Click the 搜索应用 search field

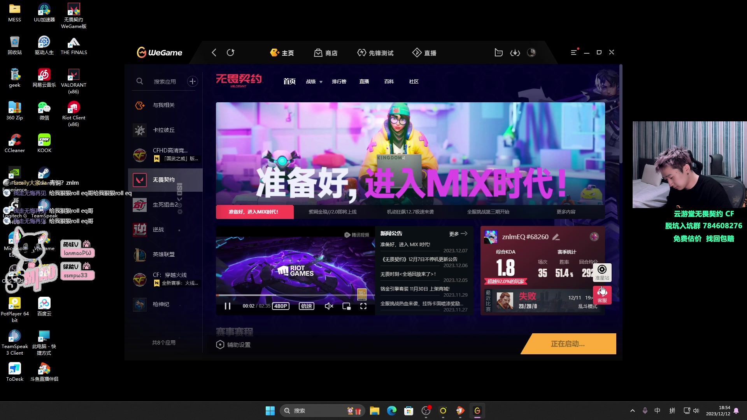(165, 82)
